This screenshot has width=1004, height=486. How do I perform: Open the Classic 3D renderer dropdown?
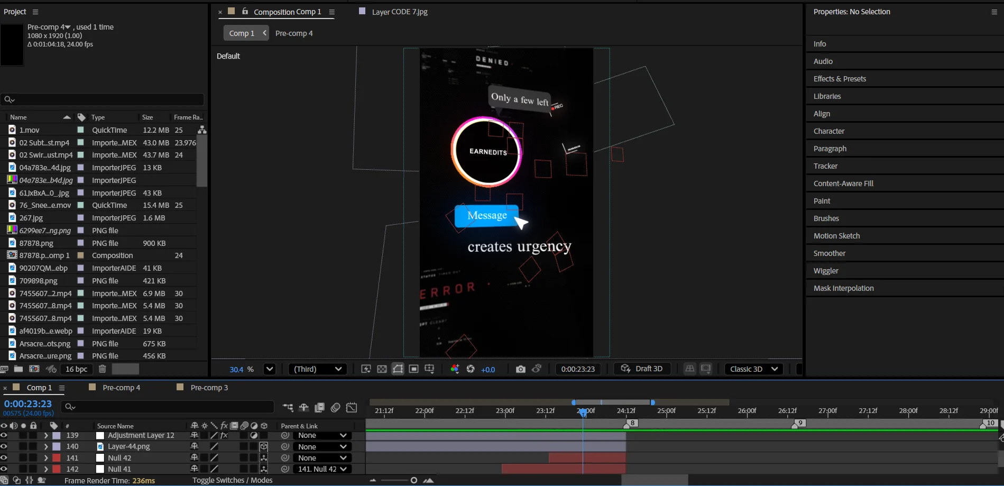click(753, 369)
